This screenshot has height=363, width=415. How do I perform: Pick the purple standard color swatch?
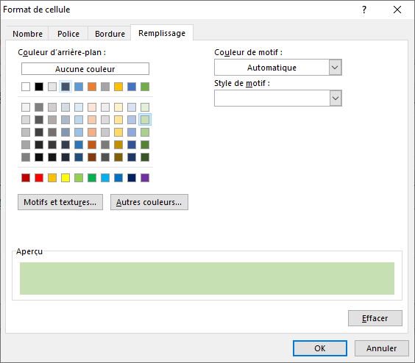pos(145,178)
